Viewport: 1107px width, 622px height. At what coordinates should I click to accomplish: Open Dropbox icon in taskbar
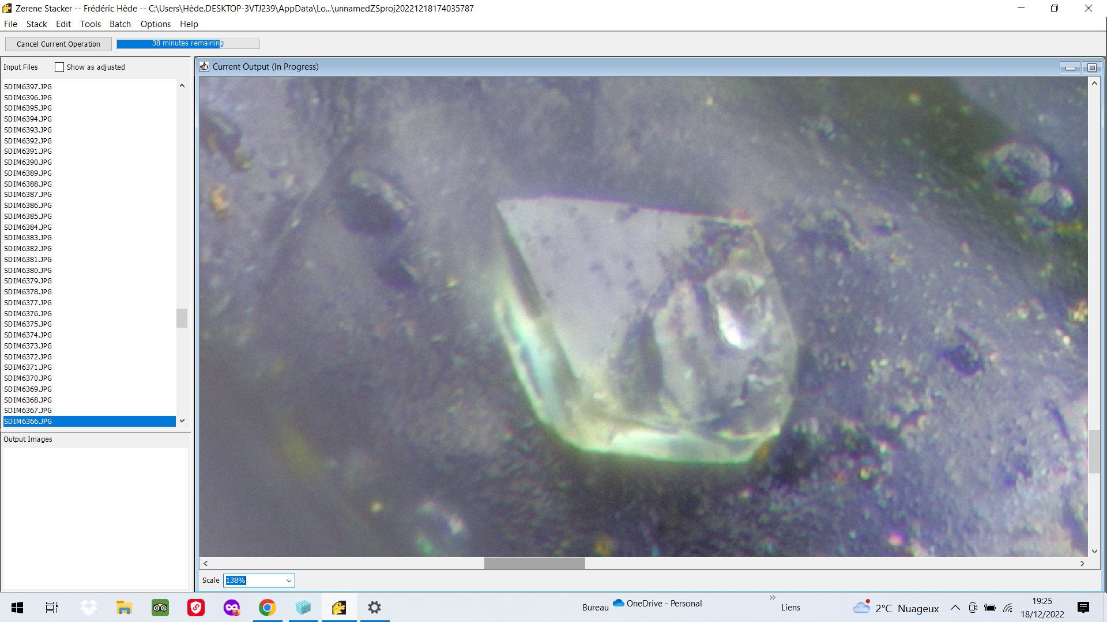[88, 608]
